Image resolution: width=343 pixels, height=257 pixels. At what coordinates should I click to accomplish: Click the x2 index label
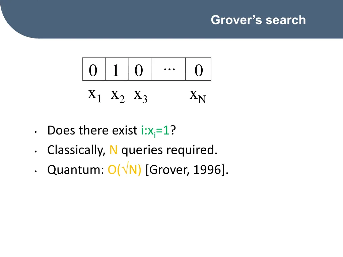(118, 95)
